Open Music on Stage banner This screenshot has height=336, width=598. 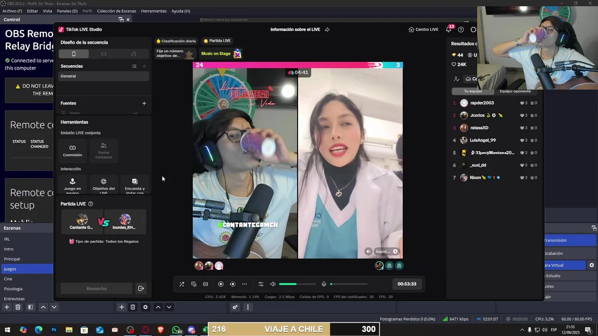[x=221, y=54]
